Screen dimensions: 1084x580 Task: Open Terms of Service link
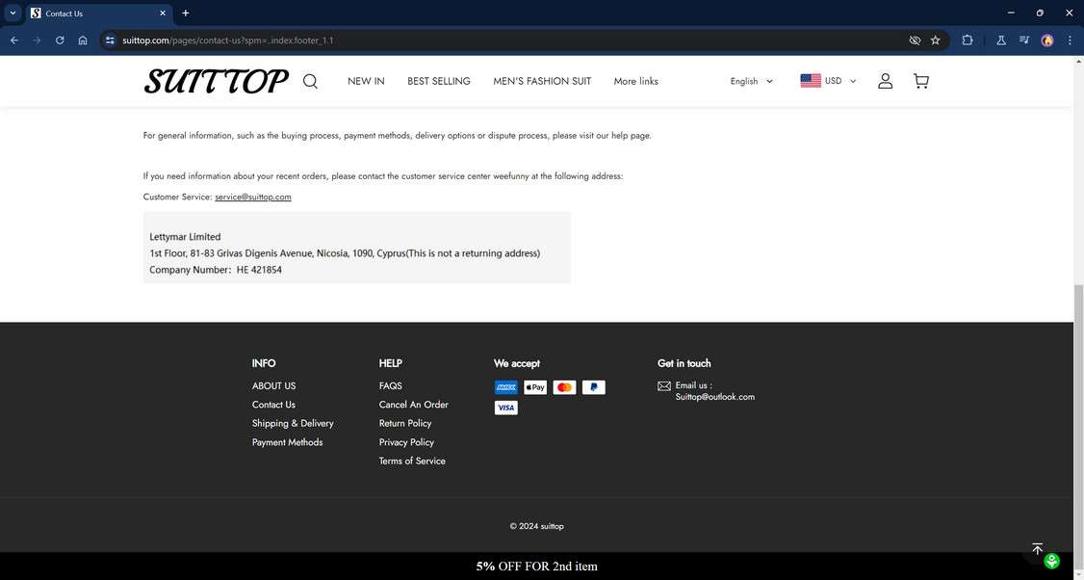412,461
